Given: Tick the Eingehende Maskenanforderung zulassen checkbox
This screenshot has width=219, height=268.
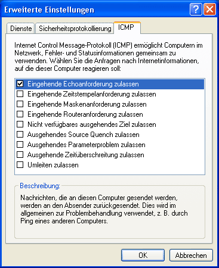Looking at the screenshot, I should [20, 104].
